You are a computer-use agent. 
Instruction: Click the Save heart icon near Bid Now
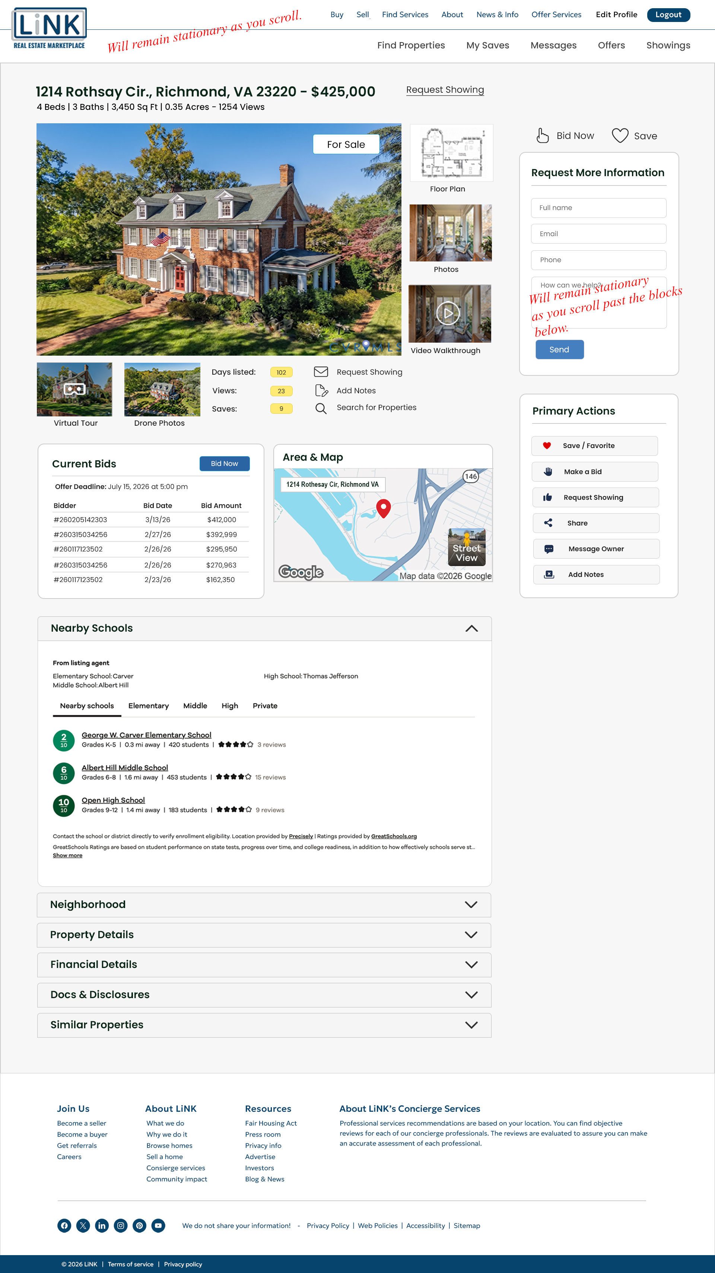(x=620, y=135)
